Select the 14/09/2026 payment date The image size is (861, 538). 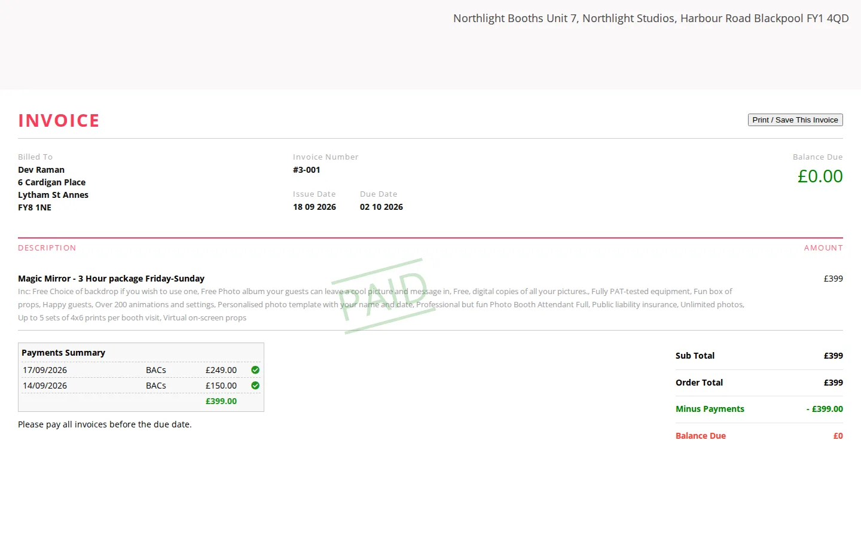(x=45, y=386)
